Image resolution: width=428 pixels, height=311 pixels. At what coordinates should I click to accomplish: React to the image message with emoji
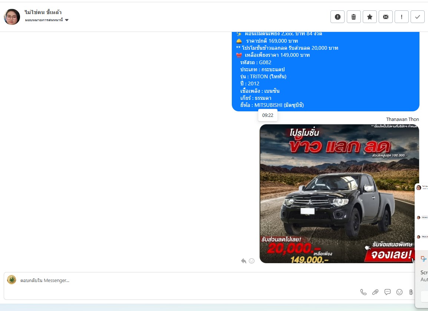tap(252, 261)
